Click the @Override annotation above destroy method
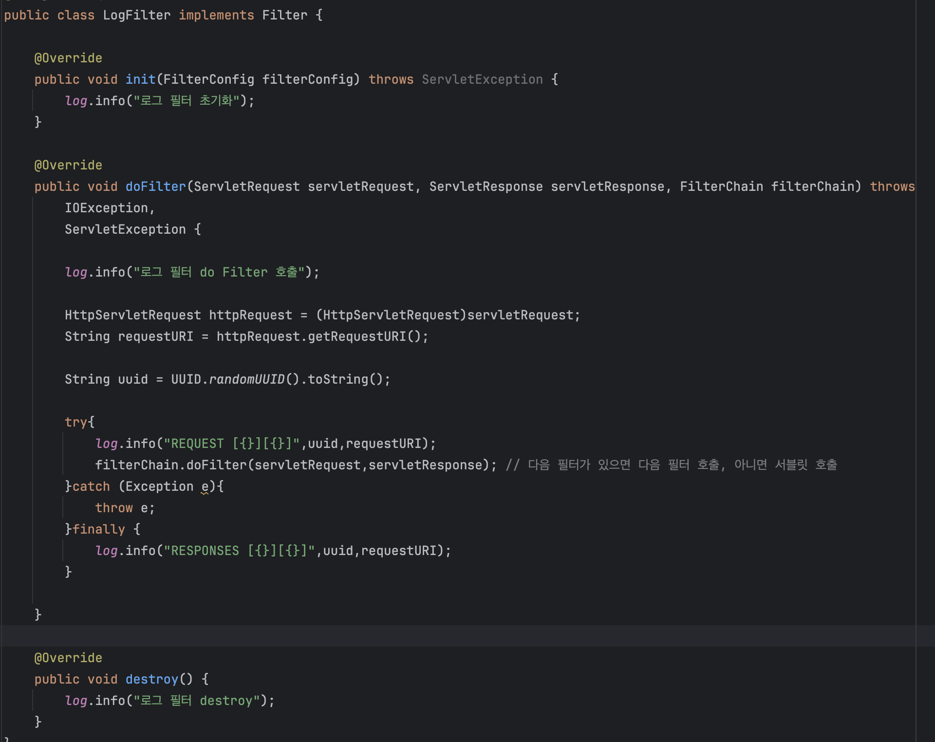The width and height of the screenshot is (935, 742). pyautogui.click(x=68, y=658)
